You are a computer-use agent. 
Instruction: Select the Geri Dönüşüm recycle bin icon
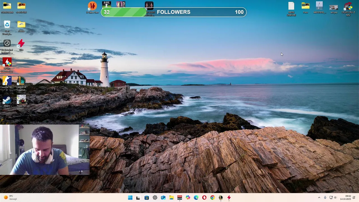tap(7, 28)
